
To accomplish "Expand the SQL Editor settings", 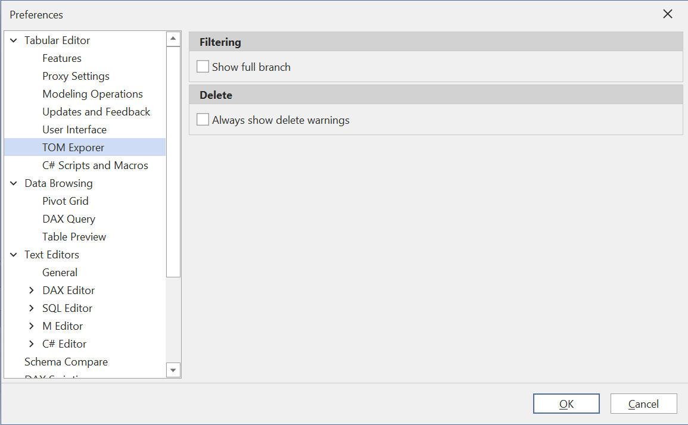I will 31,308.
